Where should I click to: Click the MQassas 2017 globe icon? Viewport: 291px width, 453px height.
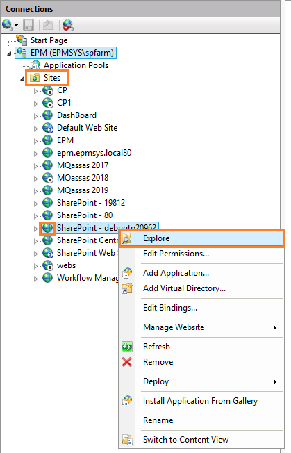click(x=48, y=165)
